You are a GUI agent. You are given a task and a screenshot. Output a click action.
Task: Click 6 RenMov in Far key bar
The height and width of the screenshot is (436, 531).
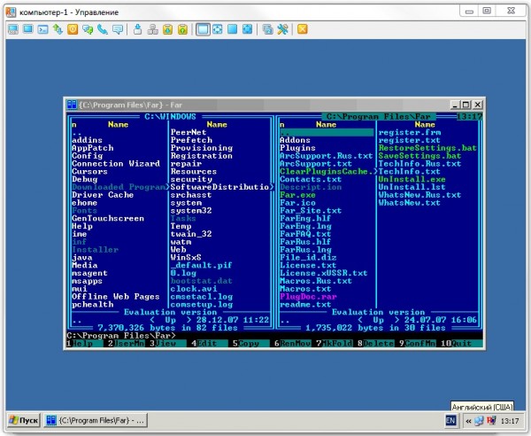(293, 344)
